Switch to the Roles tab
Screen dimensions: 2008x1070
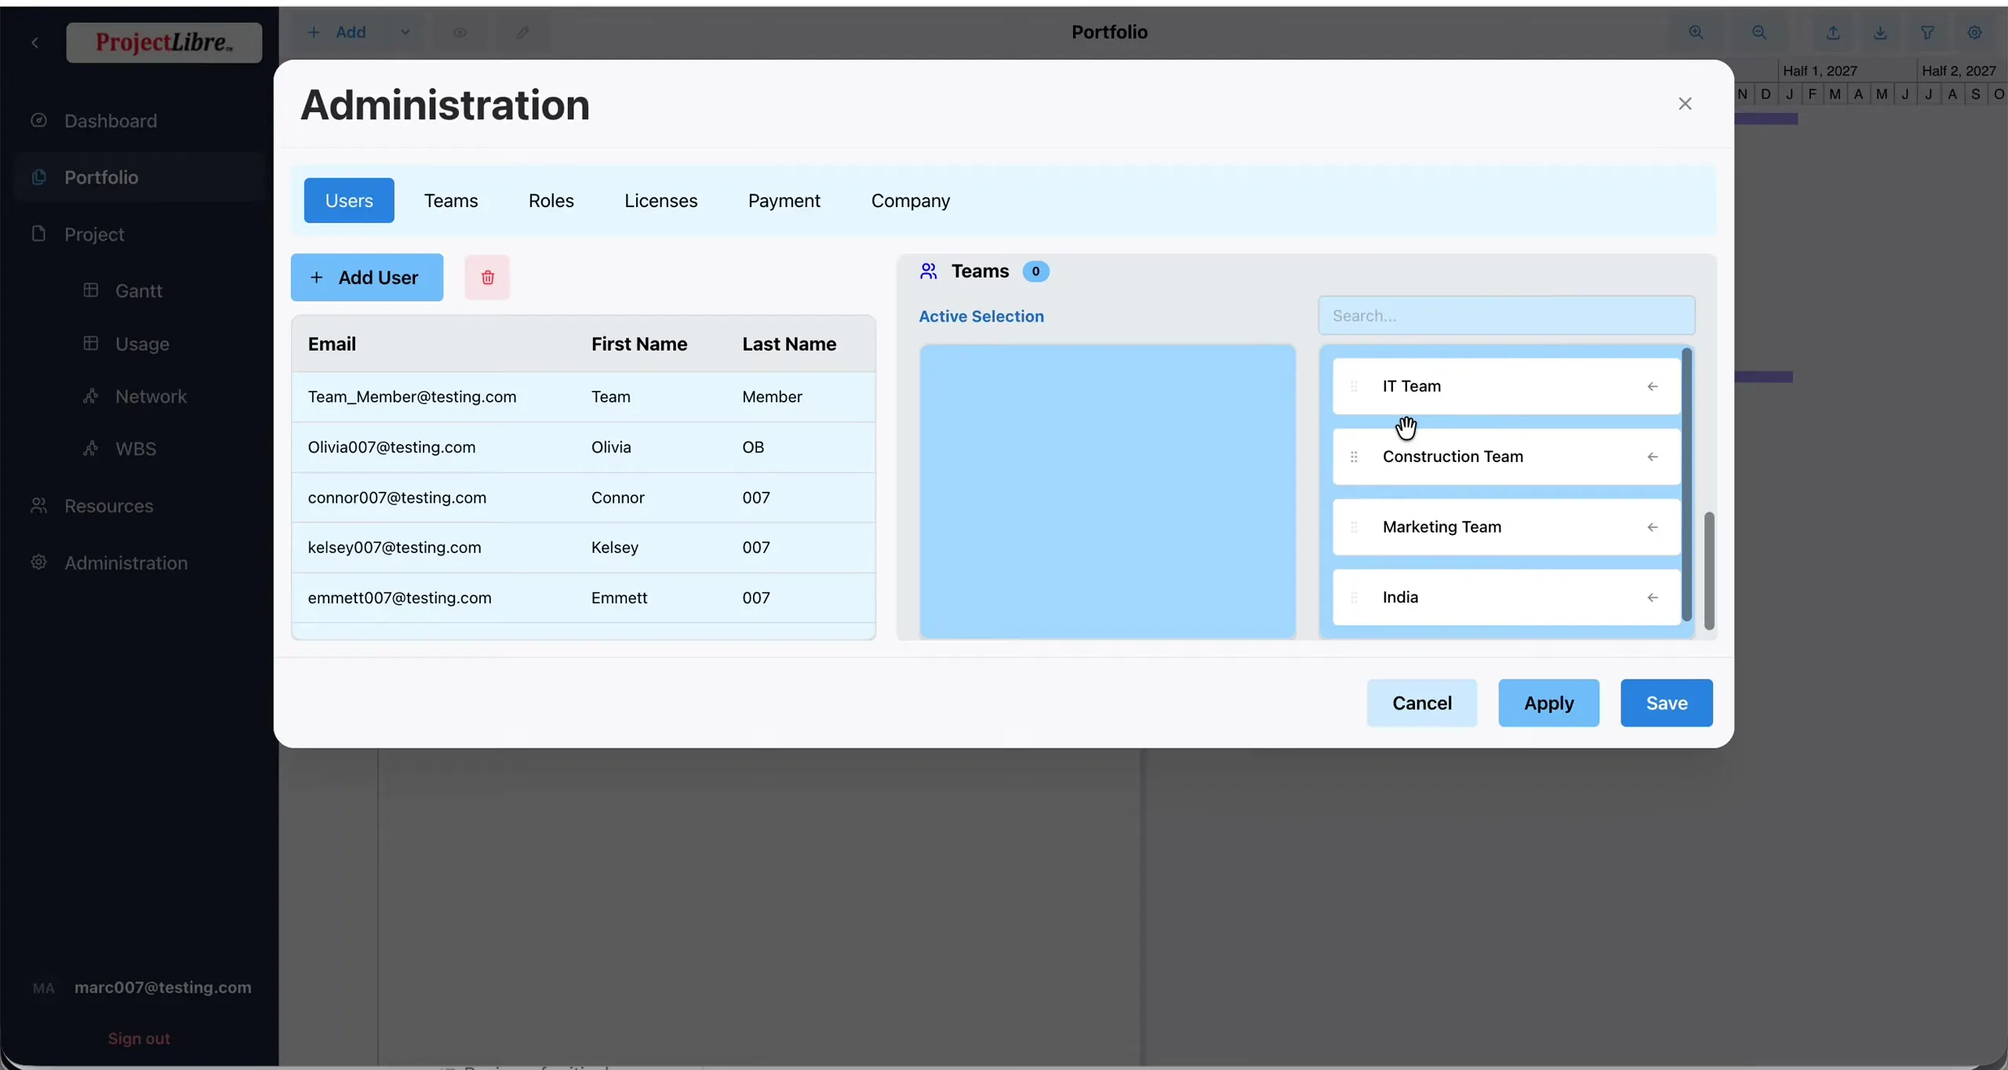[551, 201]
